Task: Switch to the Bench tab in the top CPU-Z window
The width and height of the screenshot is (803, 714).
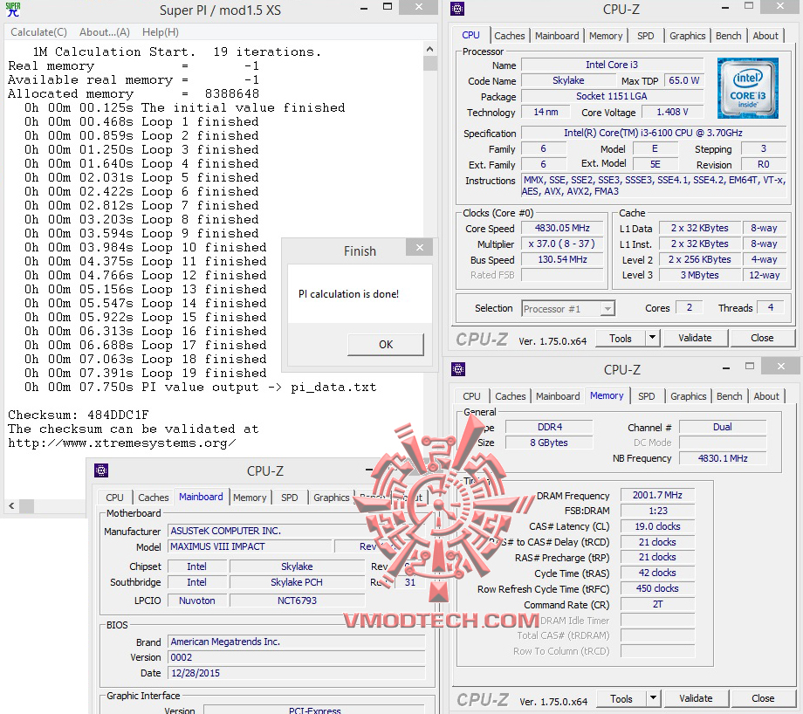Action: point(728,36)
